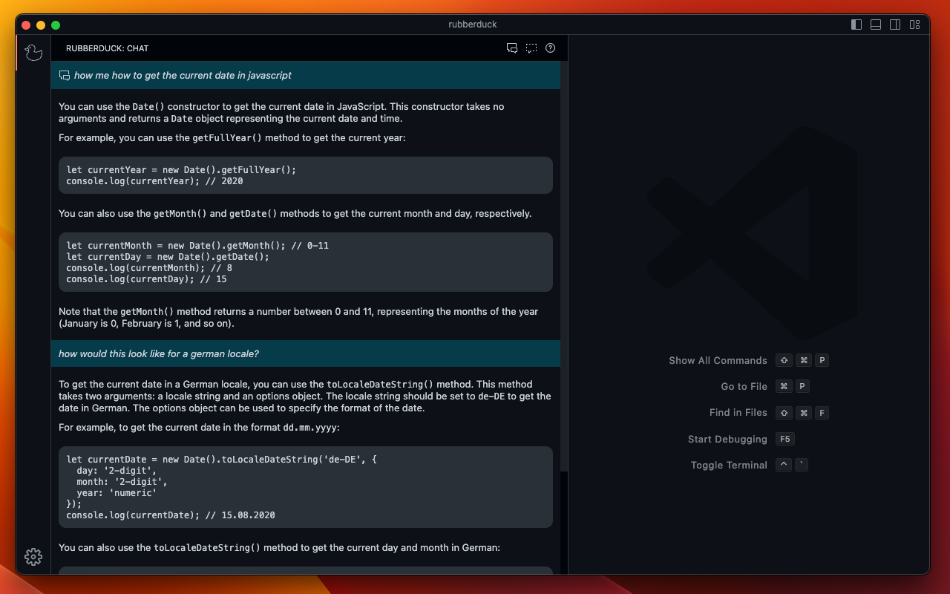
Task: Select the 'how me how to get the current date' conversation header
Action: click(x=183, y=76)
